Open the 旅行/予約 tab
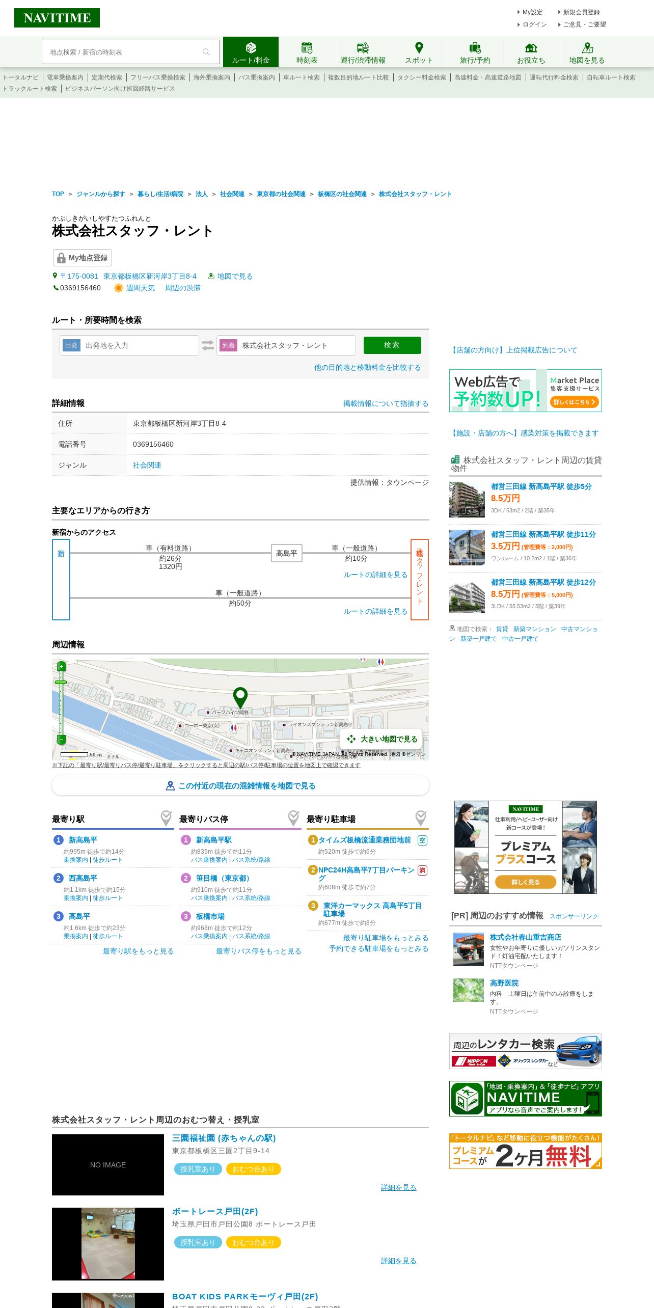 [475, 52]
